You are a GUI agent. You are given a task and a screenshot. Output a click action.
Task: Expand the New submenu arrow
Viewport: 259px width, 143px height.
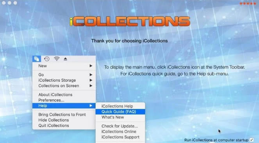point(91,66)
